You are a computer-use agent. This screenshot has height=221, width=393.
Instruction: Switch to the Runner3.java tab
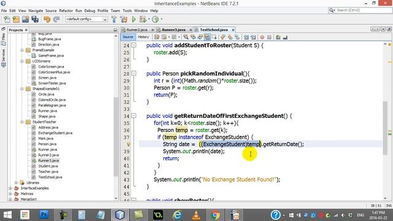click(173, 30)
